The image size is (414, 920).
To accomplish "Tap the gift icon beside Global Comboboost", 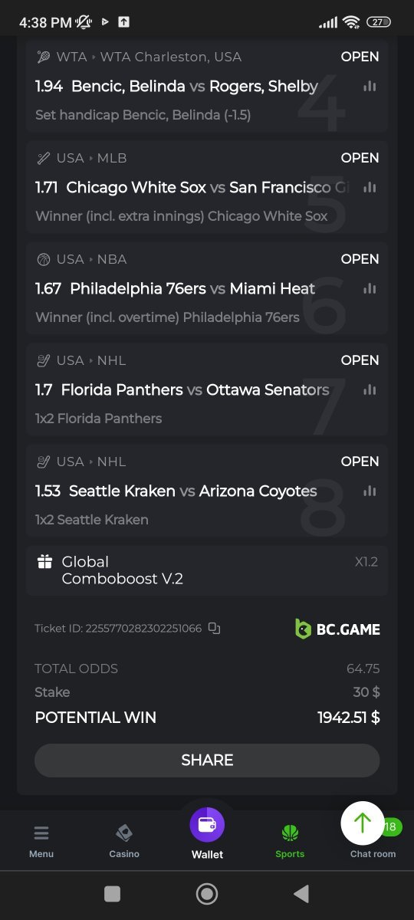I will pos(44,562).
